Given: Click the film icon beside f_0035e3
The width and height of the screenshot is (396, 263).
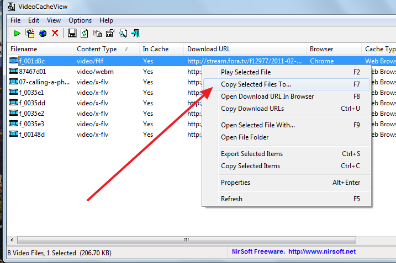Looking at the screenshot, I should click(x=14, y=124).
